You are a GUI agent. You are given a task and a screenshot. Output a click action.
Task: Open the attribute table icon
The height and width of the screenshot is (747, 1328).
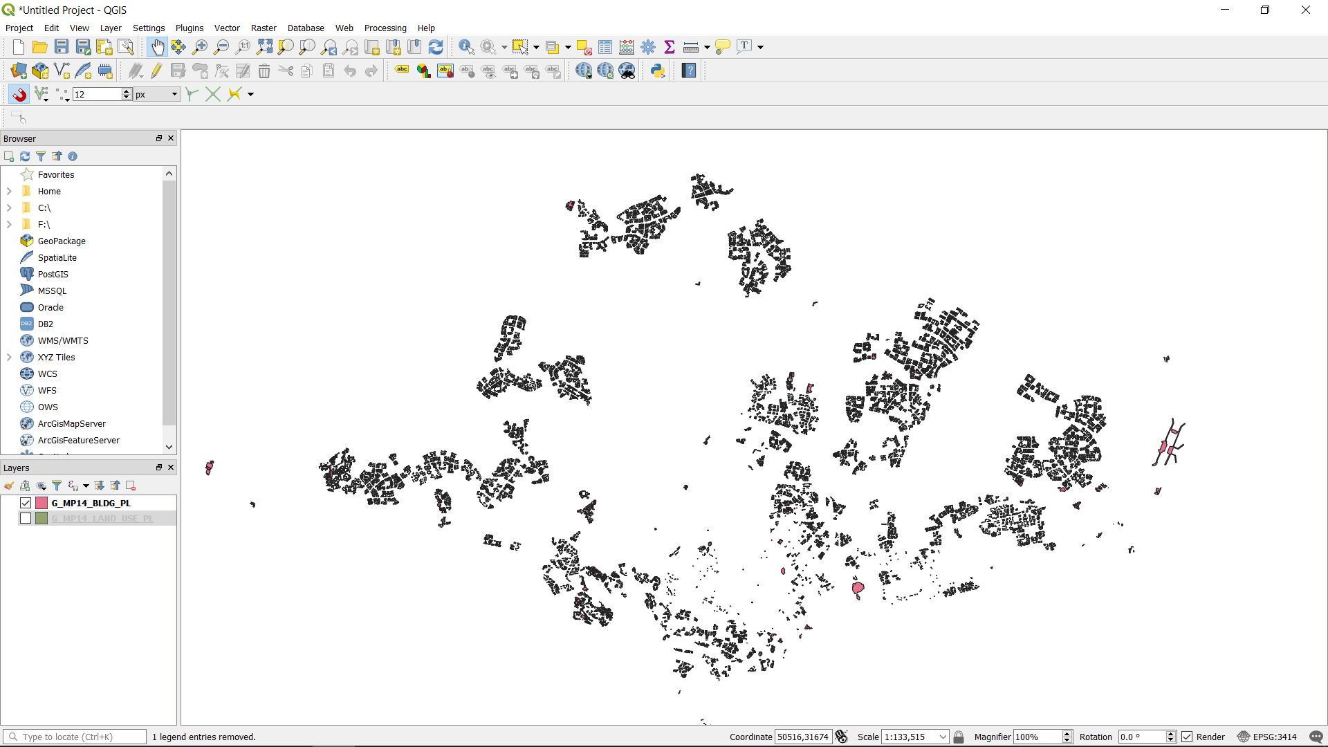click(x=605, y=47)
